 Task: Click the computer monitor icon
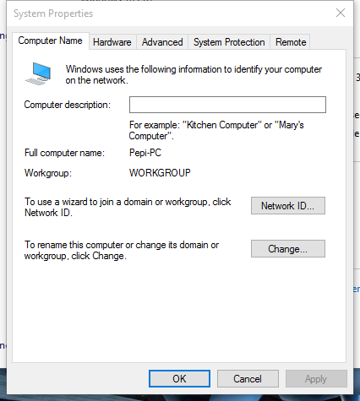click(38, 73)
